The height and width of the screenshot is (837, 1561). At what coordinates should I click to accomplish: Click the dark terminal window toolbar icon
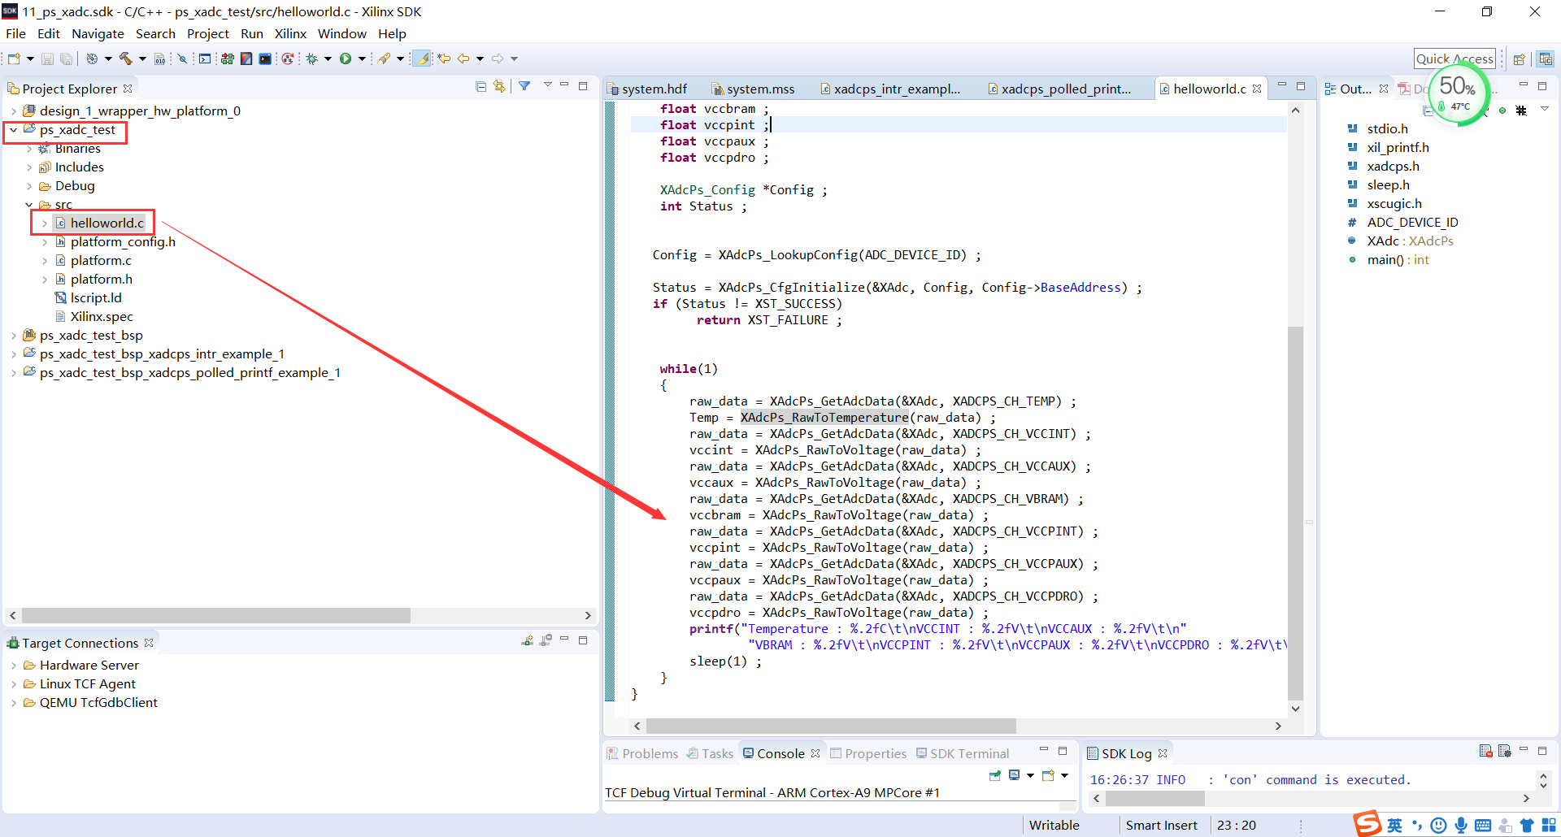click(265, 59)
